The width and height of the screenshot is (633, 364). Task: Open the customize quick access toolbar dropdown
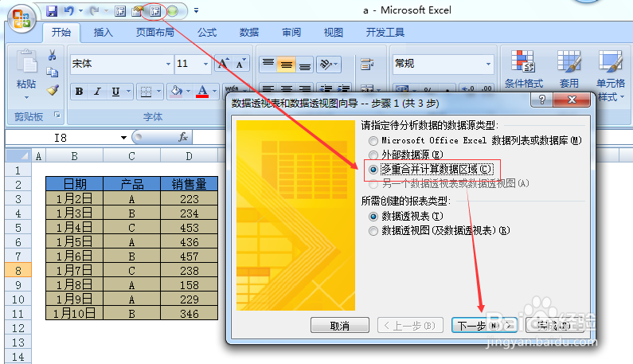(x=196, y=11)
